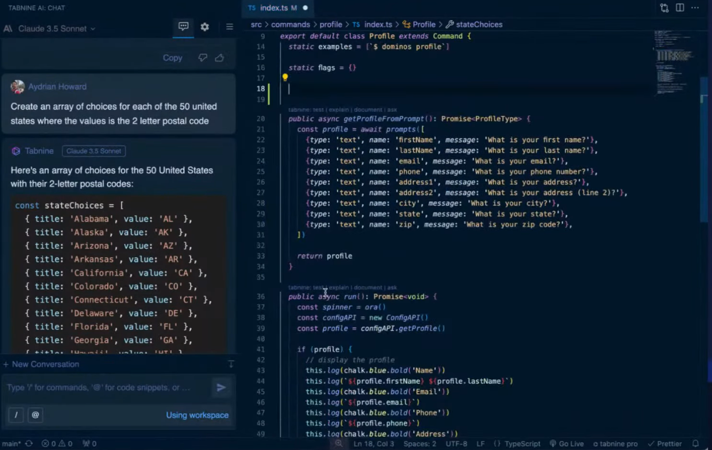
Task: Click the chat message input field
Action: click(105, 387)
